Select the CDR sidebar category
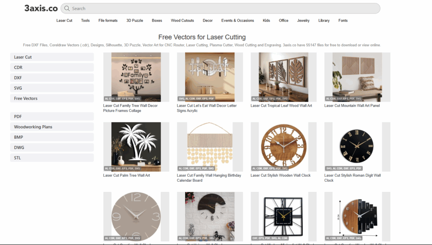Image resolution: width=432 pixels, height=245 pixels. [52, 67]
